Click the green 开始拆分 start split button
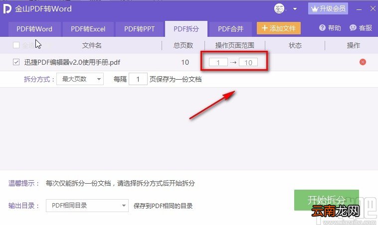 point(327,200)
